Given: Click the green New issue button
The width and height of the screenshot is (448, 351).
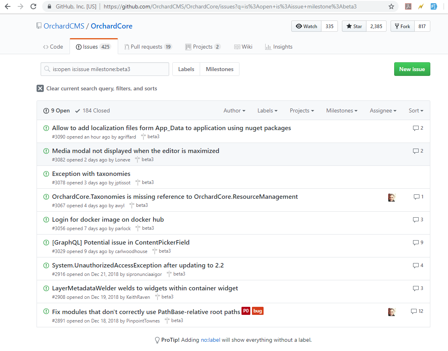Looking at the screenshot, I should 412,69.
